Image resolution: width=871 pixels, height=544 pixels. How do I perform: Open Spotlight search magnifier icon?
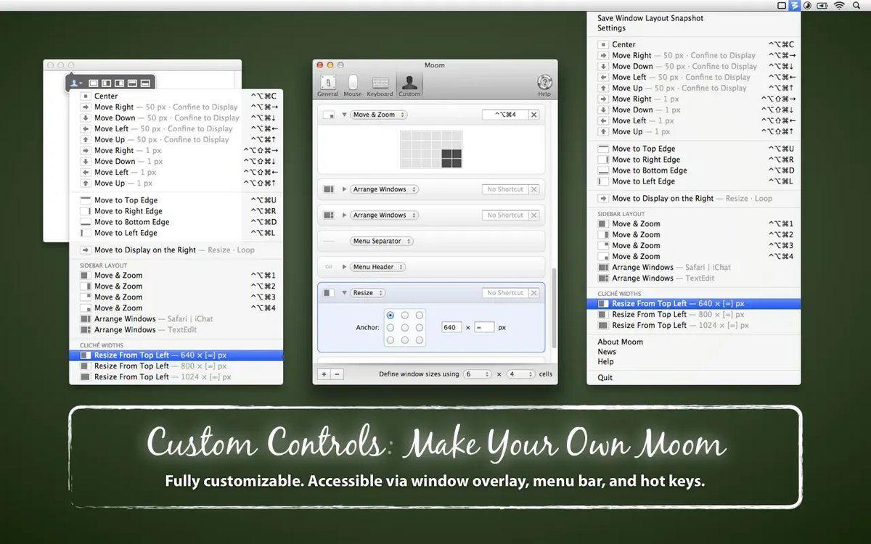pyautogui.click(x=857, y=6)
